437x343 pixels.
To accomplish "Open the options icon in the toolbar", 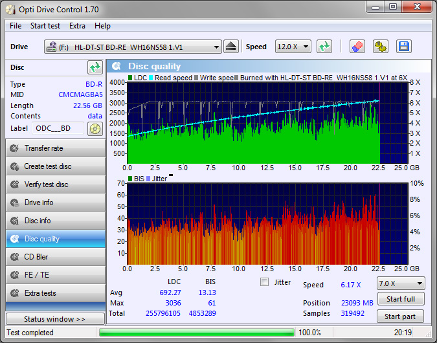I will point(381,47).
